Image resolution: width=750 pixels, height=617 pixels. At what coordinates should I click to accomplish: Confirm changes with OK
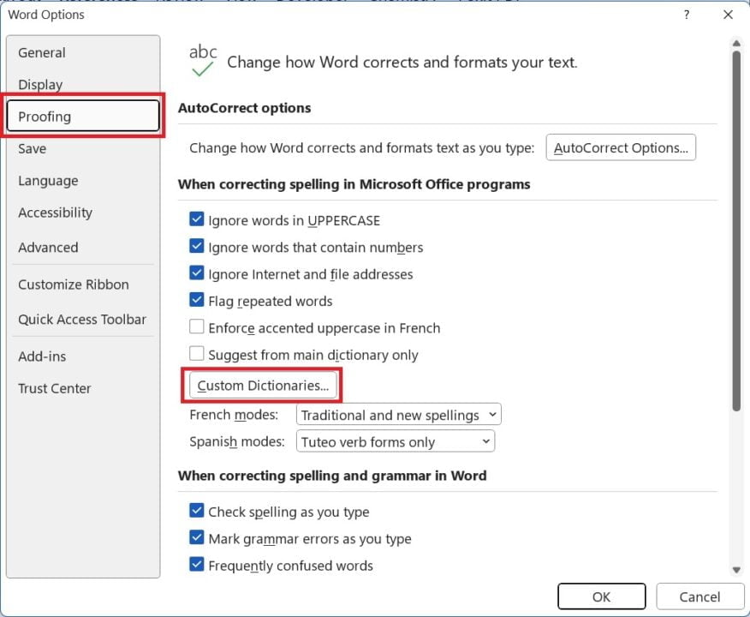click(602, 596)
